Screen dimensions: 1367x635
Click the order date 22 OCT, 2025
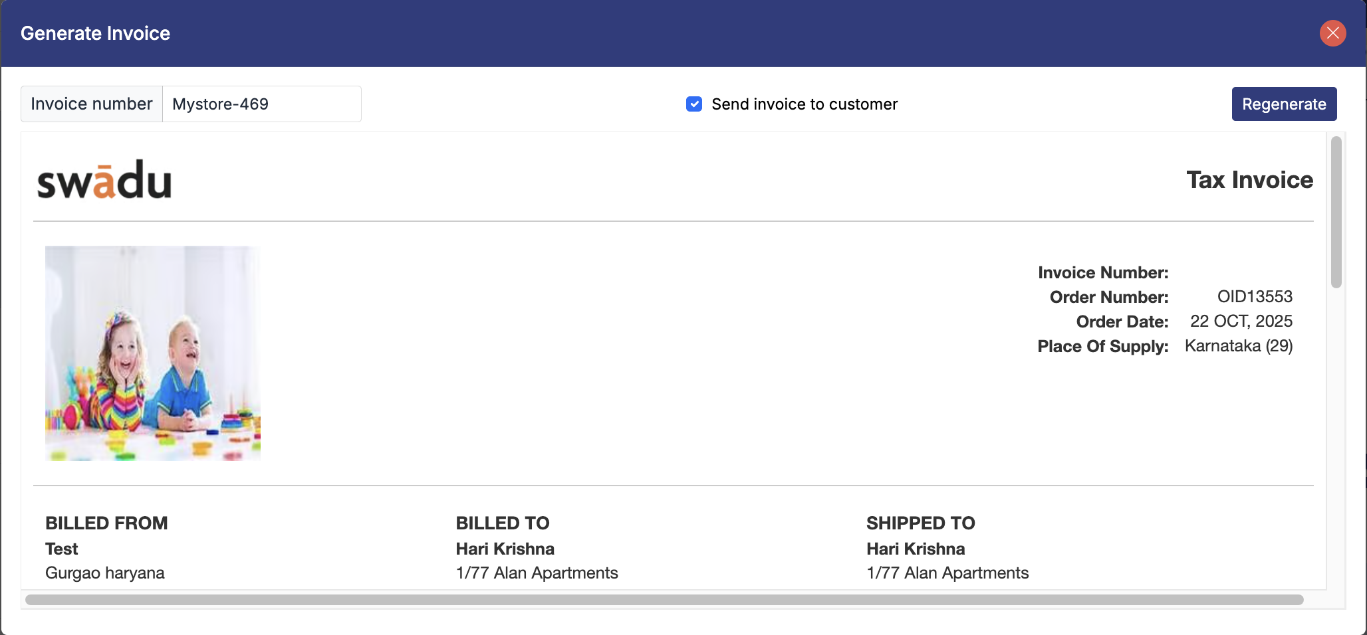(x=1241, y=321)
